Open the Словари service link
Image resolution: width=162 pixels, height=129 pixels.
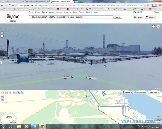67,12
